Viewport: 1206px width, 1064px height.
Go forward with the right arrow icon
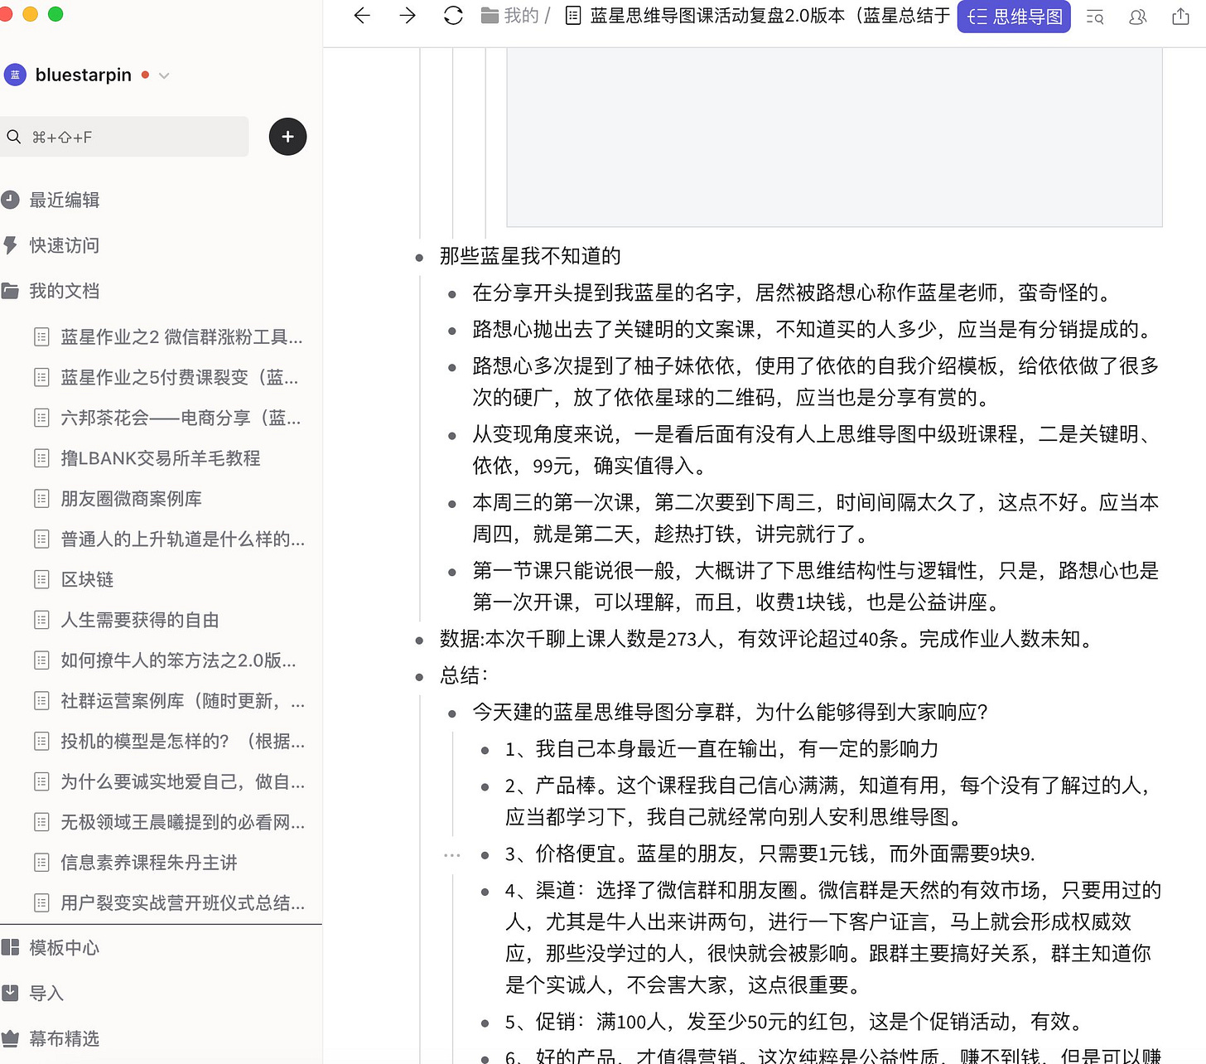pyautogui.click(x=408, y=16)
